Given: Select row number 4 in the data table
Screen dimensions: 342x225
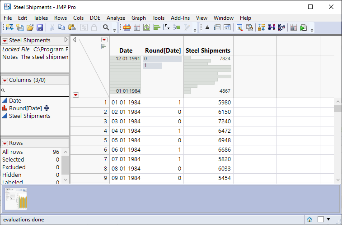Looking at the screenshot, I should [90, 131].
